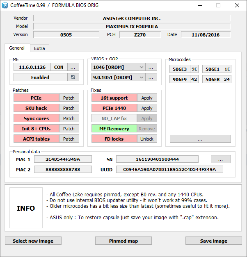Patch the Init 8+ CPUs entry
Screen dimensions: 247x257
69,129
